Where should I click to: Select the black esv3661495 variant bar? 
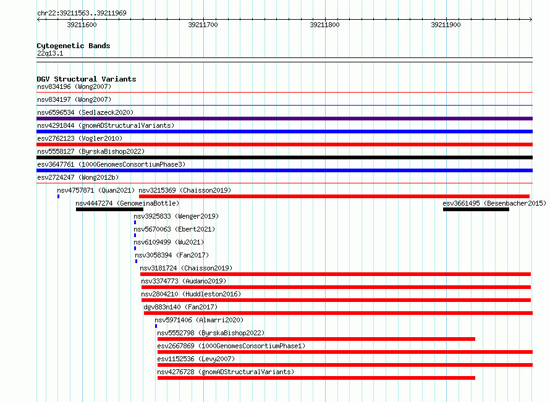coord(476,209)
